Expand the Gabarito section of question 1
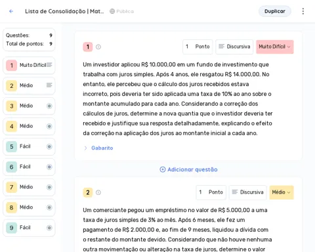The image size is (315, 252). [x=98, y=148]
